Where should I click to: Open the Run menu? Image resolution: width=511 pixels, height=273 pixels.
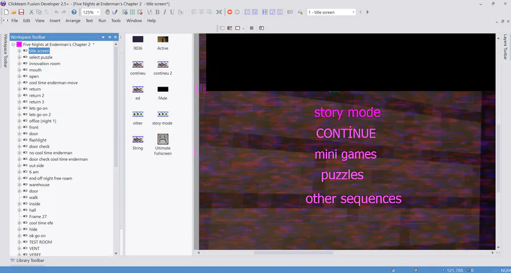102,20
